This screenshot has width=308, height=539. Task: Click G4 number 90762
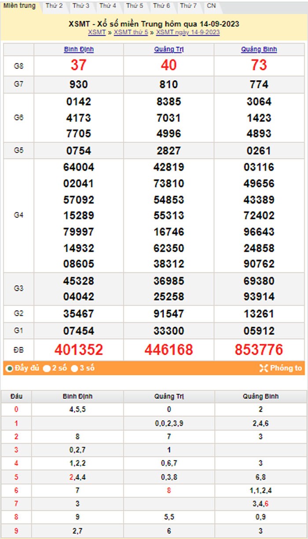pyautogui.click(x=259, y=264)
